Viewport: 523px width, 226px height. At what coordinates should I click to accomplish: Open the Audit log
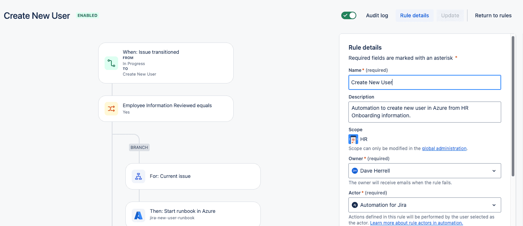pos(377,15)
